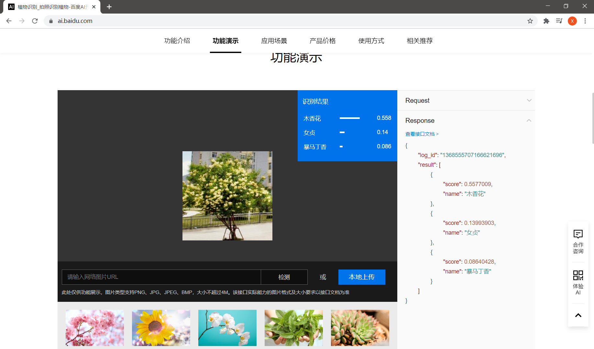The height and width of the screenshot is (349, 594).
Task: Select the succulent sample image
Action: (x=360, y=328)
